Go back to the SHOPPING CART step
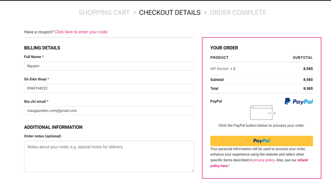Screen dimensions: 331x186 104,13
